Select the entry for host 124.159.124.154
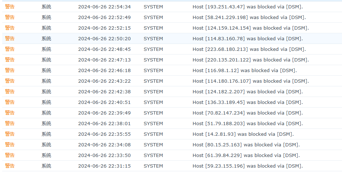Viewport: 342px width, 172px height. click(x=250, y=28)
